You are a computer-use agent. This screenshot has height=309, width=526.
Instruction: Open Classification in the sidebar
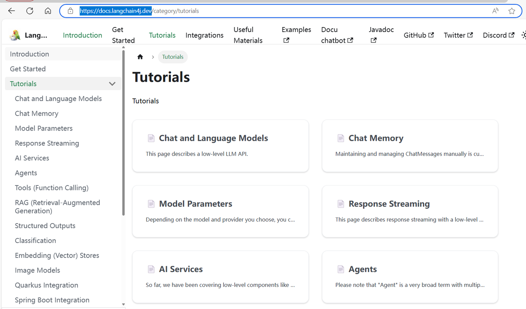(35, 240)
